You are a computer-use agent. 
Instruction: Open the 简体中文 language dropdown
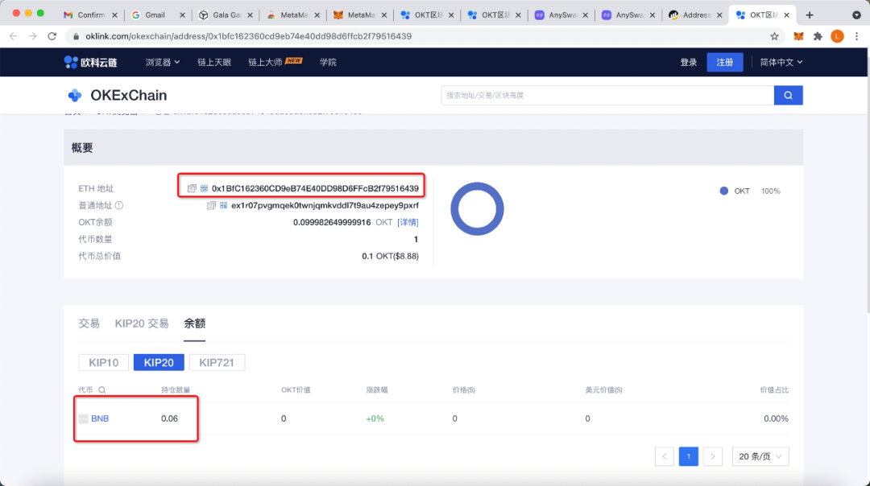(781, 62)
